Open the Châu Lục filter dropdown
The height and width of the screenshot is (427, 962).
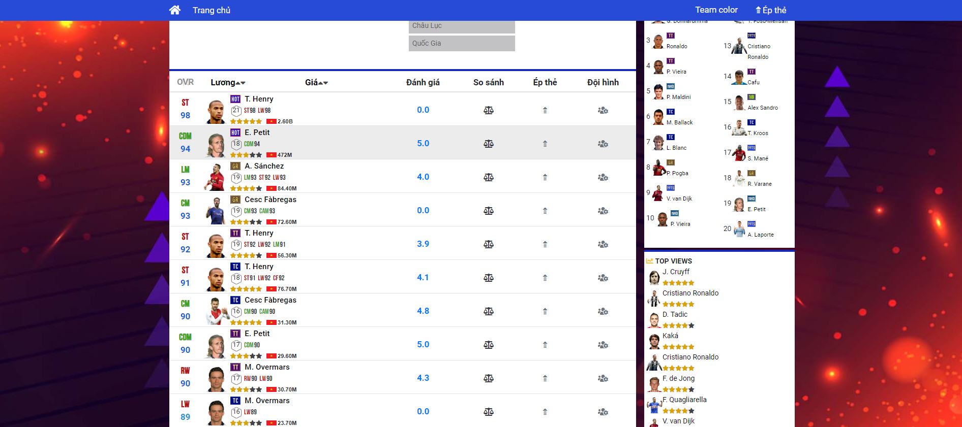461,26
